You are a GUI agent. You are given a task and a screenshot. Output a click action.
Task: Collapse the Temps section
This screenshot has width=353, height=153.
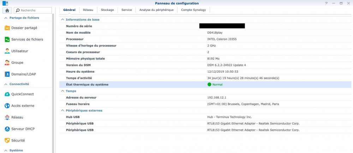click(x=62, y=91)
